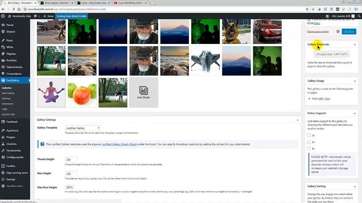
Task: Click the Aparência brush icon
Action: [3, 130]
